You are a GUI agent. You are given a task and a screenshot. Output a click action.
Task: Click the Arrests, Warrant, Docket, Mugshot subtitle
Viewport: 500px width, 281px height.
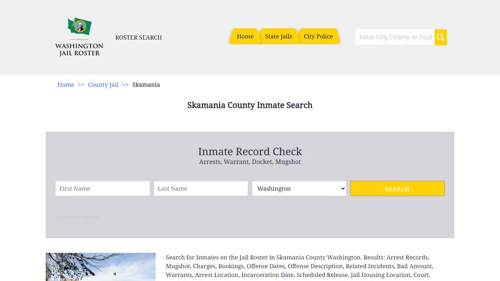[250, 162]
